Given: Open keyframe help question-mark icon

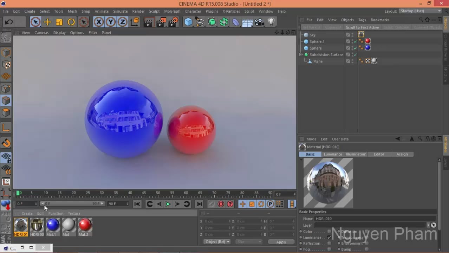Looking at the screenshot, I should [230, 204].
